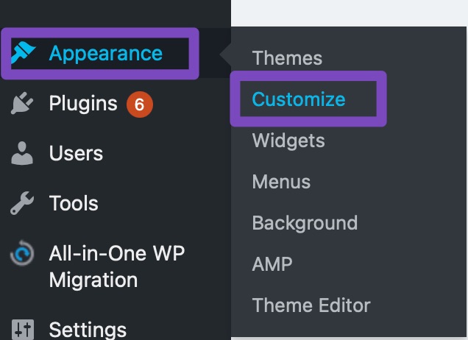Viewport: 468px width, 340px height.
Task: Open Customize from the submenu
Action: [298, 99]
